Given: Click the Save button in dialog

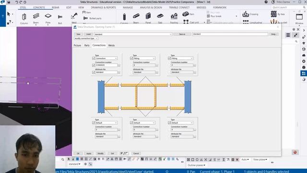Looking at the screenshot, I should [78, 34].
